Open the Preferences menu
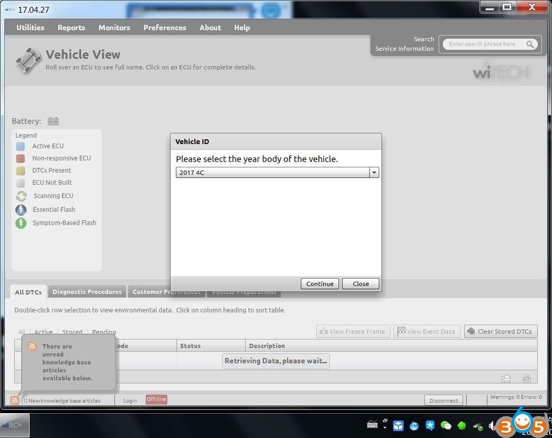552x438 pixels. pyautogui.click(x=165, y=28)
